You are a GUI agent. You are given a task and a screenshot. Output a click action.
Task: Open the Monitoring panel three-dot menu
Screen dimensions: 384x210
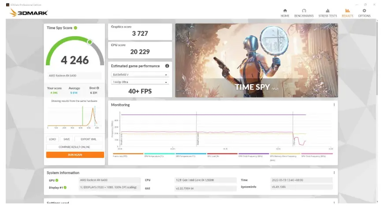(334, 105)
